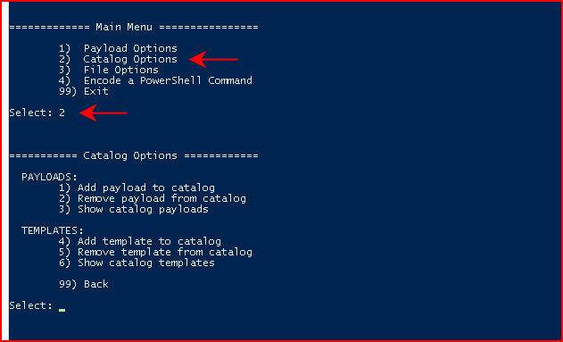Select Show catalog templates option
The width and height of the screenshot is (563, 342).
tap(137, 263)
